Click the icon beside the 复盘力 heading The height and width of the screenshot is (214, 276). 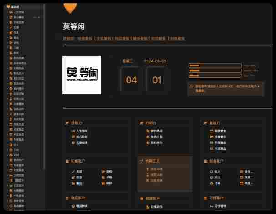pyautogui.click(x=205, y=123)
